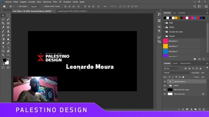Click the more options ellipsis in options bar
Image resolution: width=209 pixels, height=117 pixels.
click(105, 6)
